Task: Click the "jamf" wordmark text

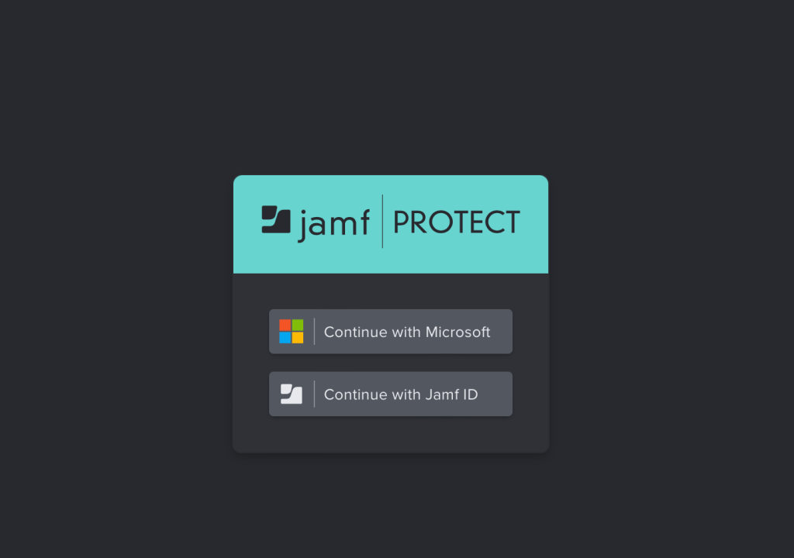Action: click(x=333, y=225)
